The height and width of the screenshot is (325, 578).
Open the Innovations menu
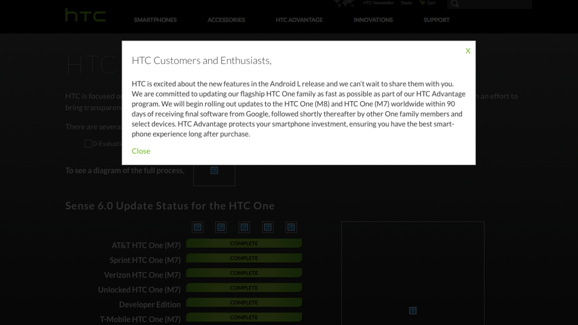point(373,20)
